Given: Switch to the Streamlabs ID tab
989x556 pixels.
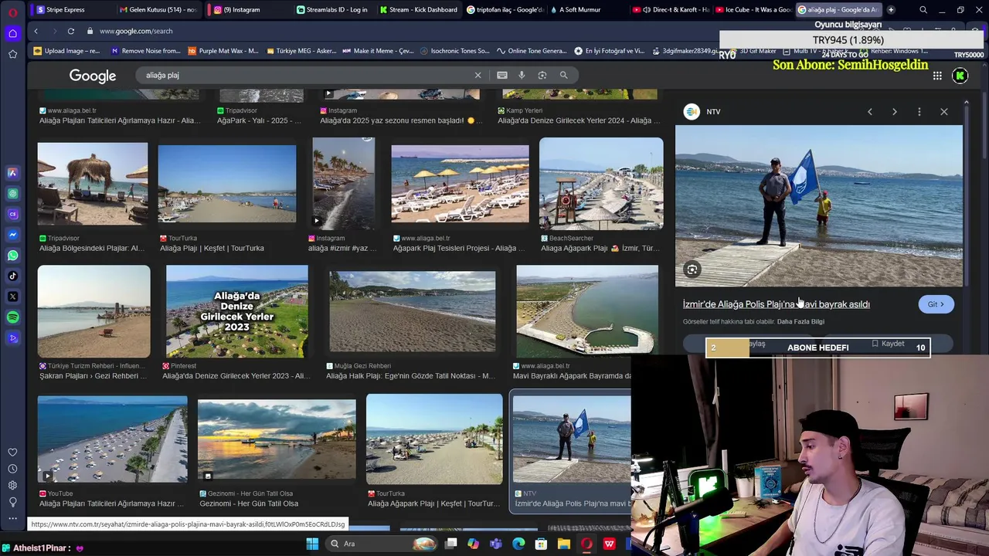Looking at the screenshot, I should (x=334, y=9).
